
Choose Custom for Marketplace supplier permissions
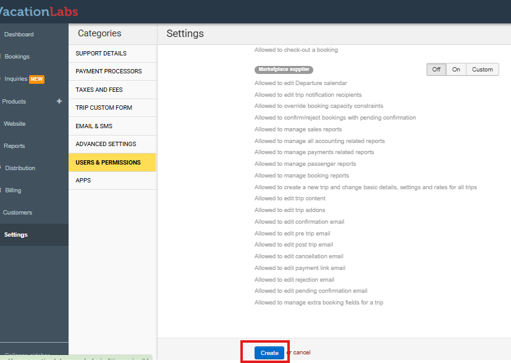click(482, 70)
